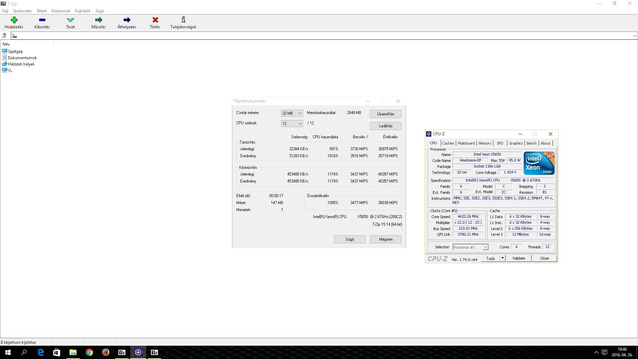Viewport: 638px width, 359px height.
Task: Switch to the Memory tab in CPU-Z
Action: pyautogui.click(x=485, y=143)
